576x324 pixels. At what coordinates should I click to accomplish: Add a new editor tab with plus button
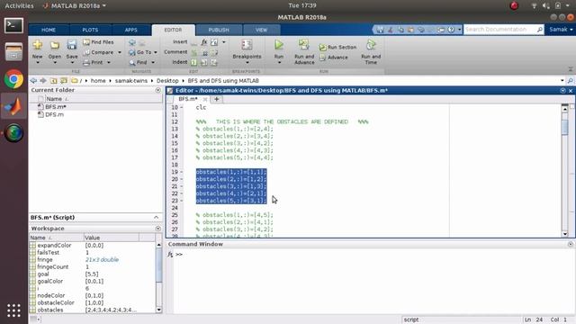pyautogui.click(x=216, y=99)
